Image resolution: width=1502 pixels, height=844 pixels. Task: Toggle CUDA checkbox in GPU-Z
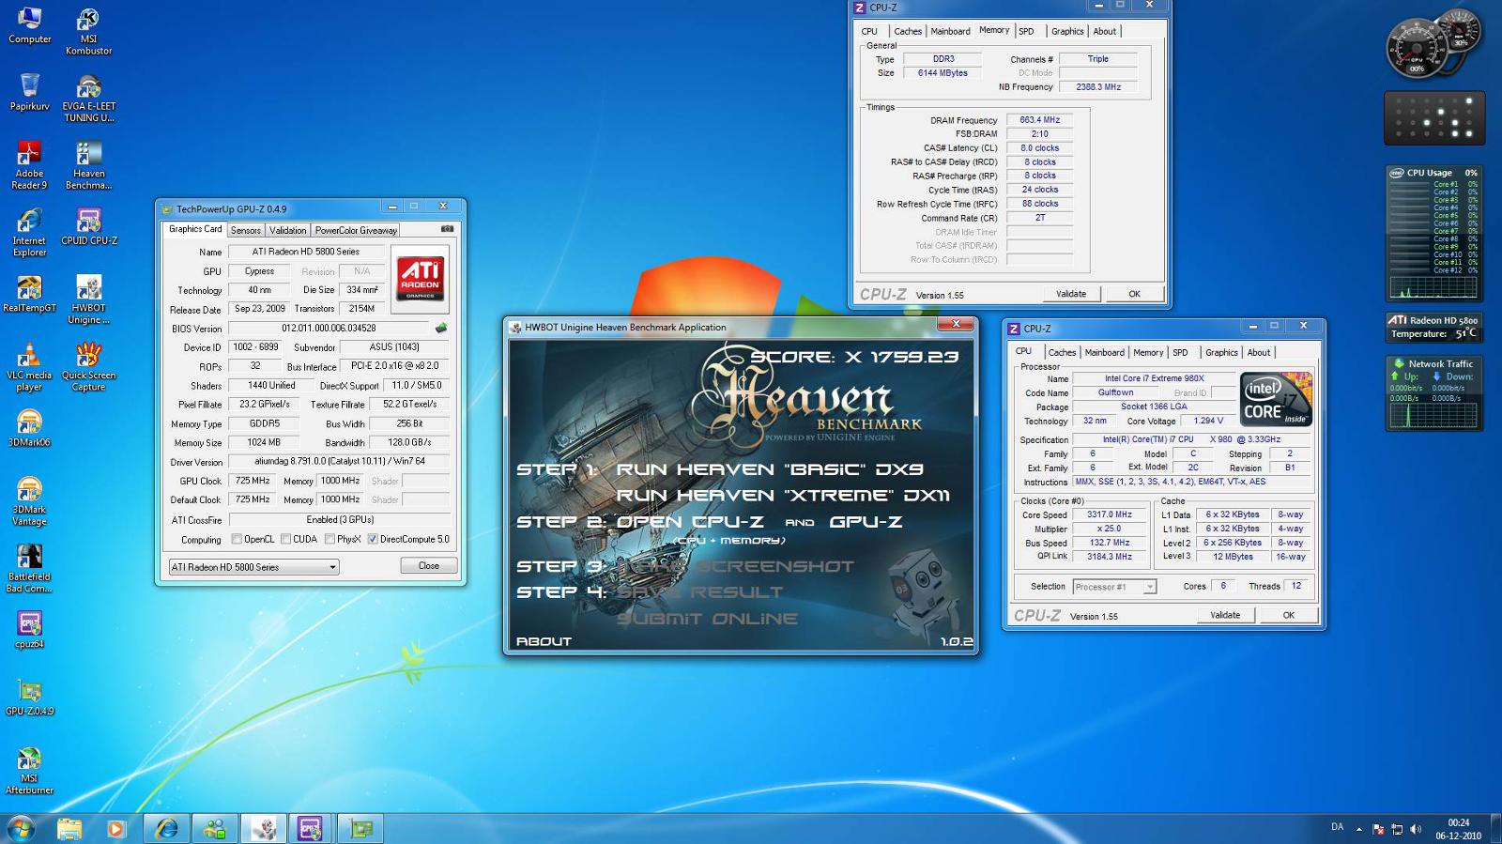(285, 539)
